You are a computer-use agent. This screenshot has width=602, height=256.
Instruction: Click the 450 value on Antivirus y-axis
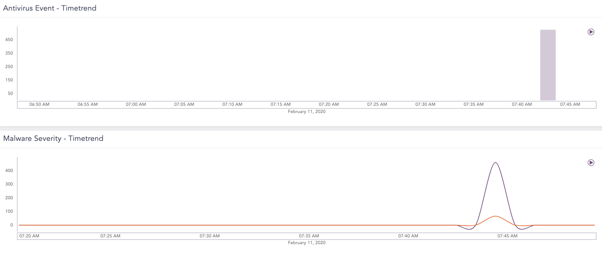tap(9, 40)
